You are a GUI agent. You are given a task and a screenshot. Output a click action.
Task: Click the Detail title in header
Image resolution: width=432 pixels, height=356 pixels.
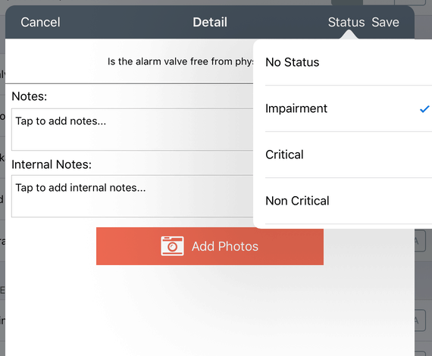tap(210, 22)
